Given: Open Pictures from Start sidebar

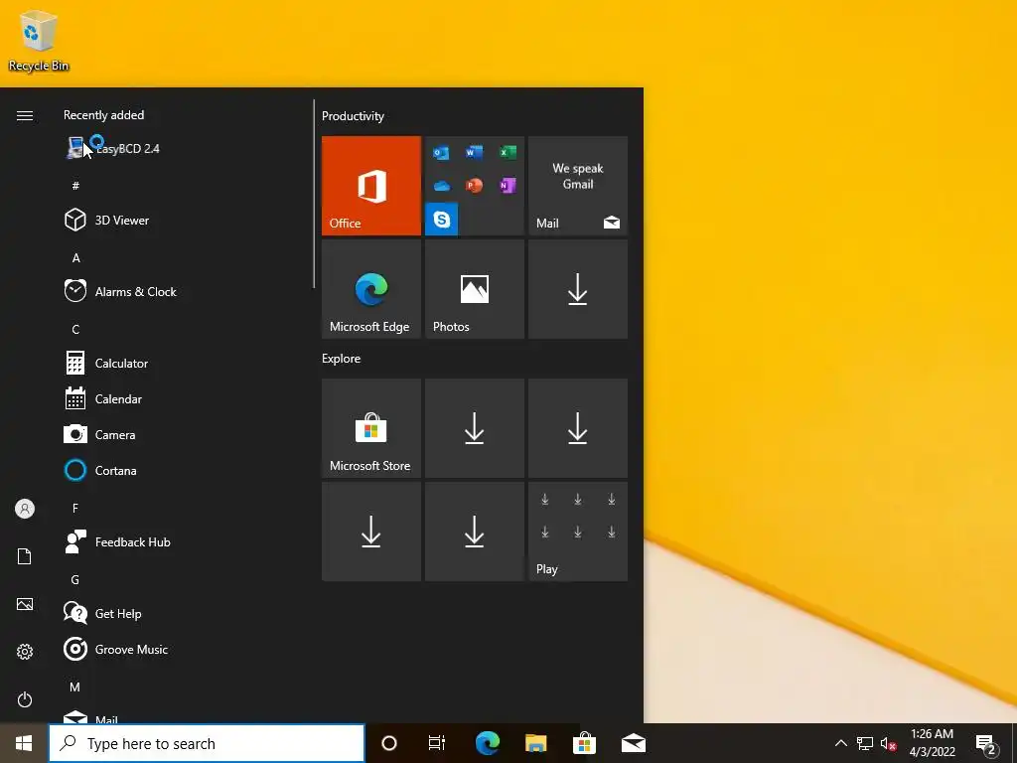Looking at the screenshot, I should point(25,604).
